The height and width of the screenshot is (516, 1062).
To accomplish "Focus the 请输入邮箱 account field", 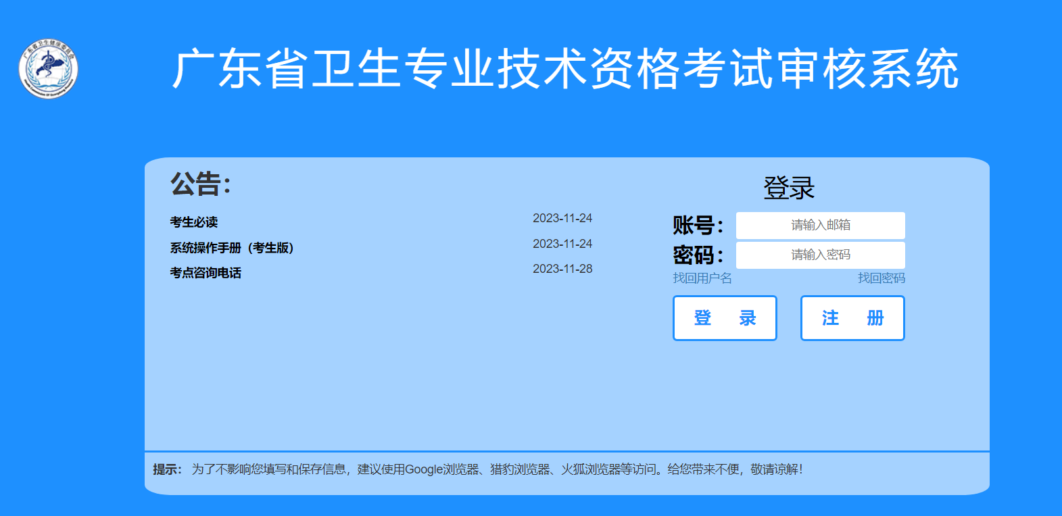I will point(820,226).
